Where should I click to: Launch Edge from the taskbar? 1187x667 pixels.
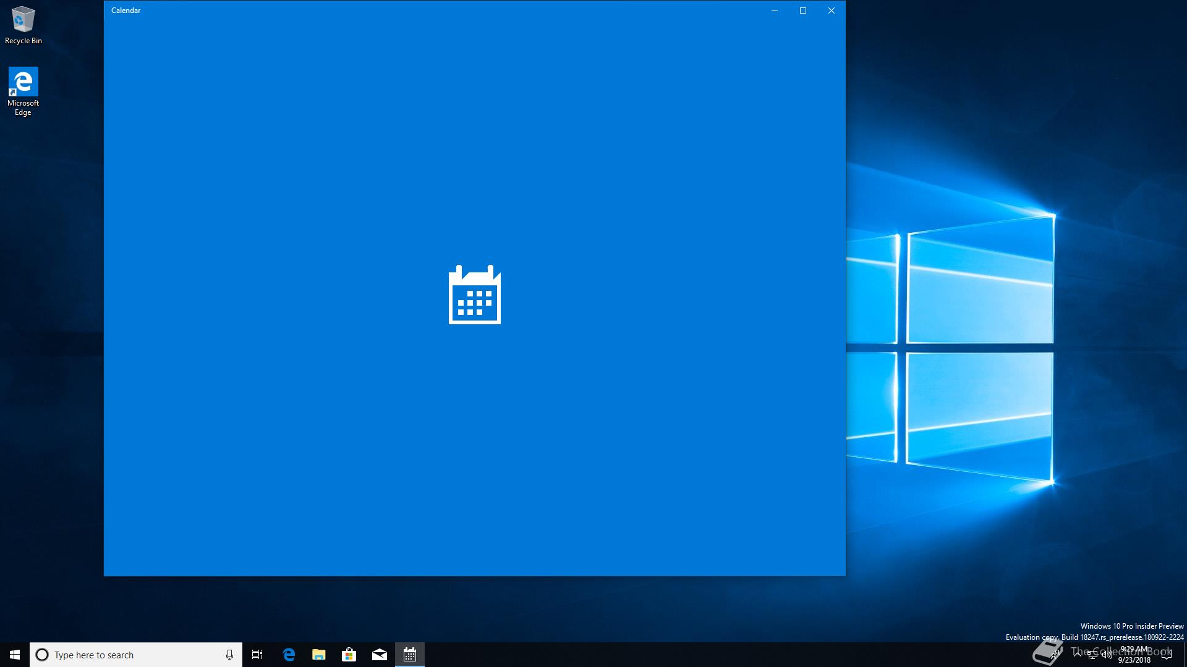(289, 655)
